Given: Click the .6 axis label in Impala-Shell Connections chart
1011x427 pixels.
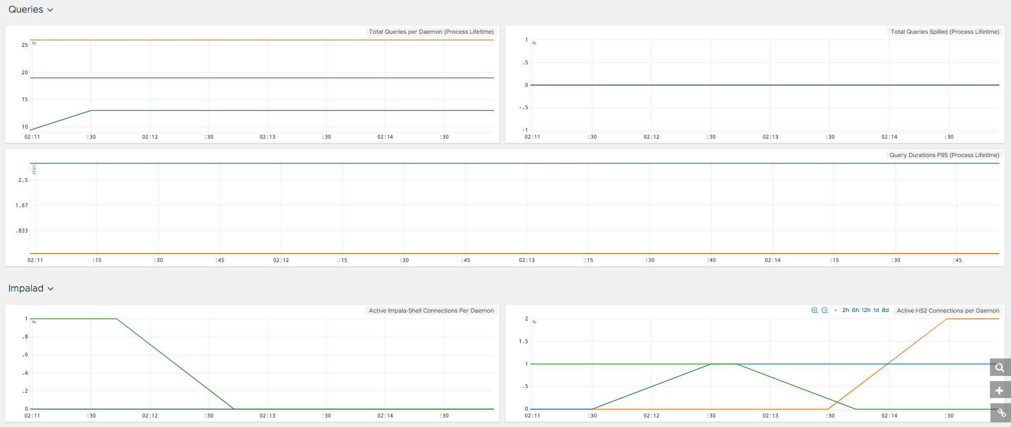Looking at the screenshot, I should point(25,355).
